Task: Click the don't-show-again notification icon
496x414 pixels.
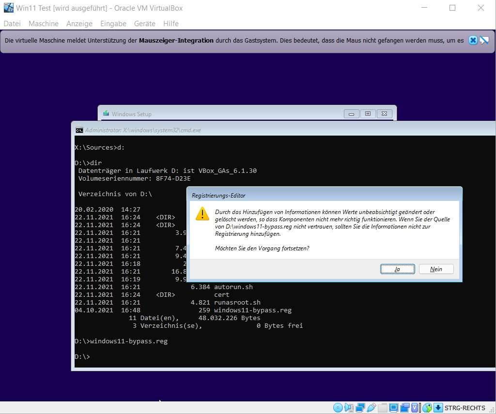Action: [x=484, y=40]
